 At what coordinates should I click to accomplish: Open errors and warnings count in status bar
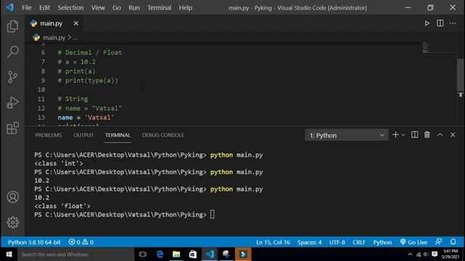81,242
